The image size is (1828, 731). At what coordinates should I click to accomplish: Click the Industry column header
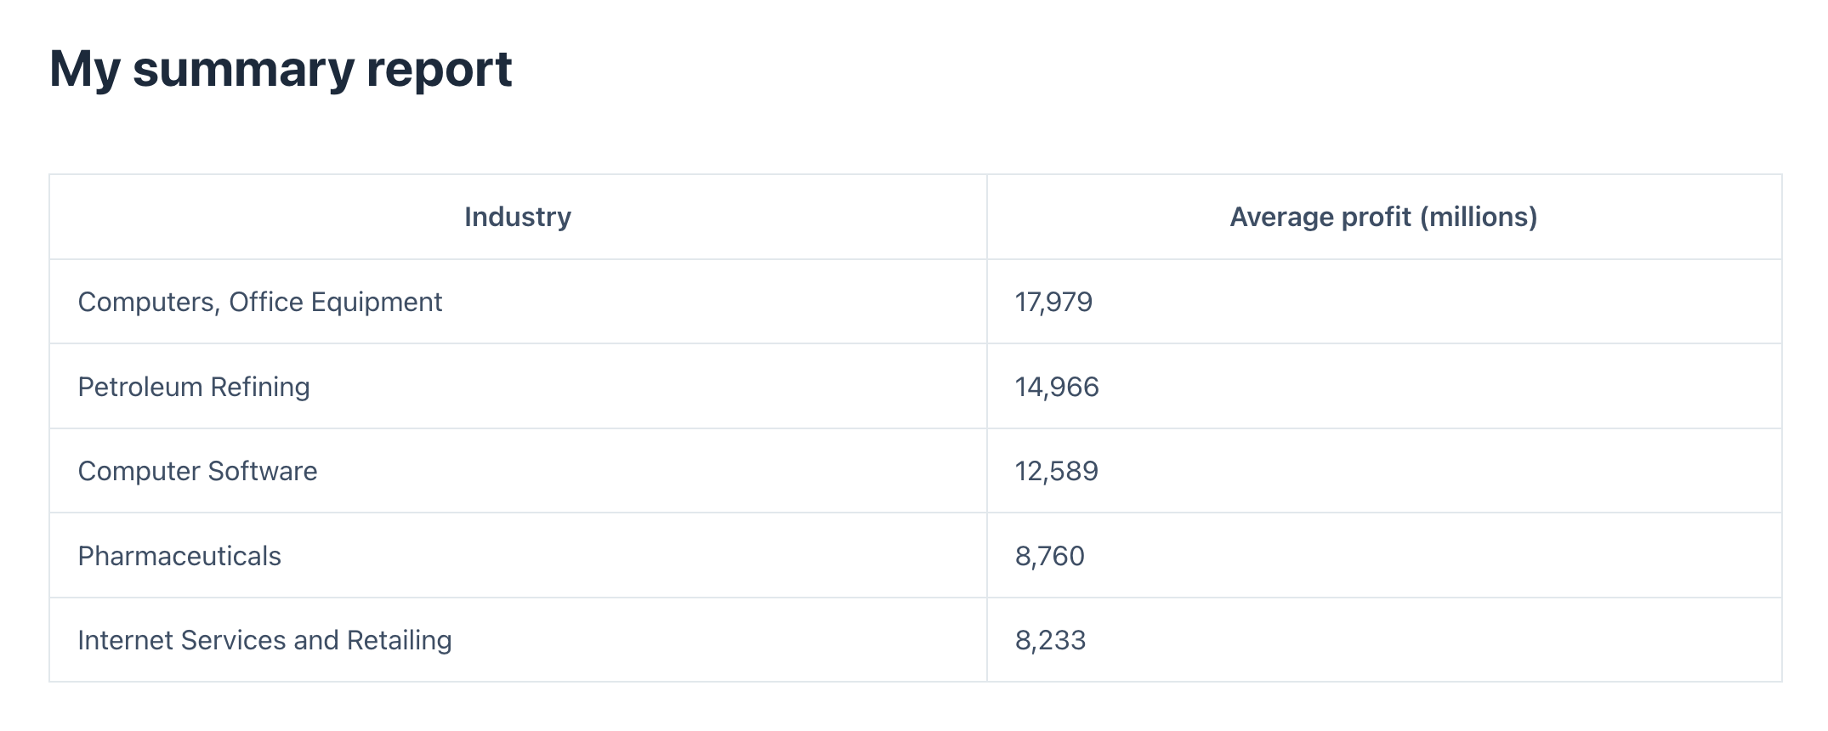tap(517, 217)
